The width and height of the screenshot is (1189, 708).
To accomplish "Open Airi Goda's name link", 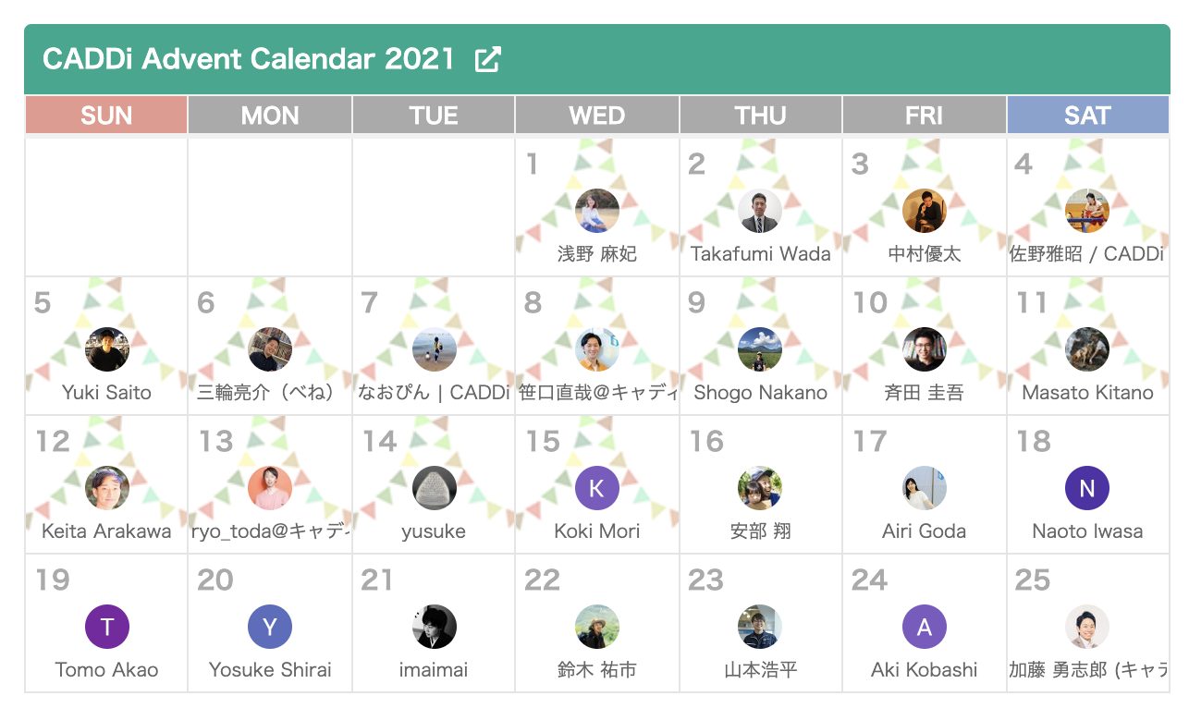I will click(x=924, y=531).
